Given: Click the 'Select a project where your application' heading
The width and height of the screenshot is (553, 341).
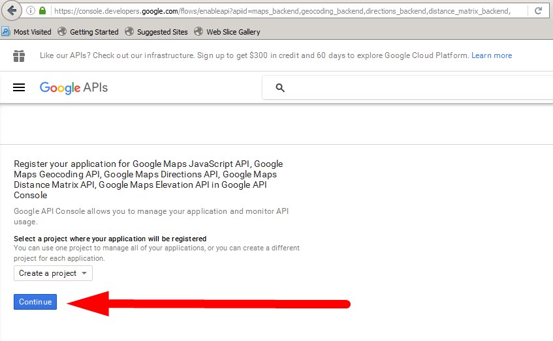Looking at the screenshot, I should [x=110, y=239].
